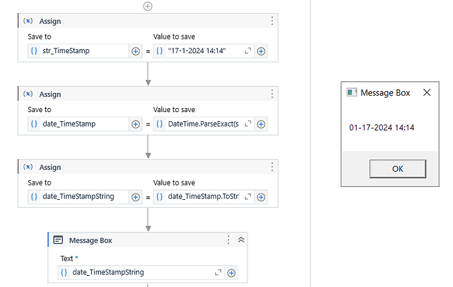The height and width of the screenshot is (287, 453).
Task: Collapse the Message Box activity
Action: (241, 240)
